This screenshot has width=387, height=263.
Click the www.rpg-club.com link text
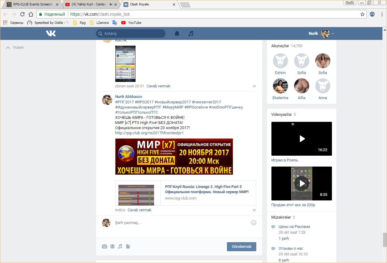coord(181,198)
